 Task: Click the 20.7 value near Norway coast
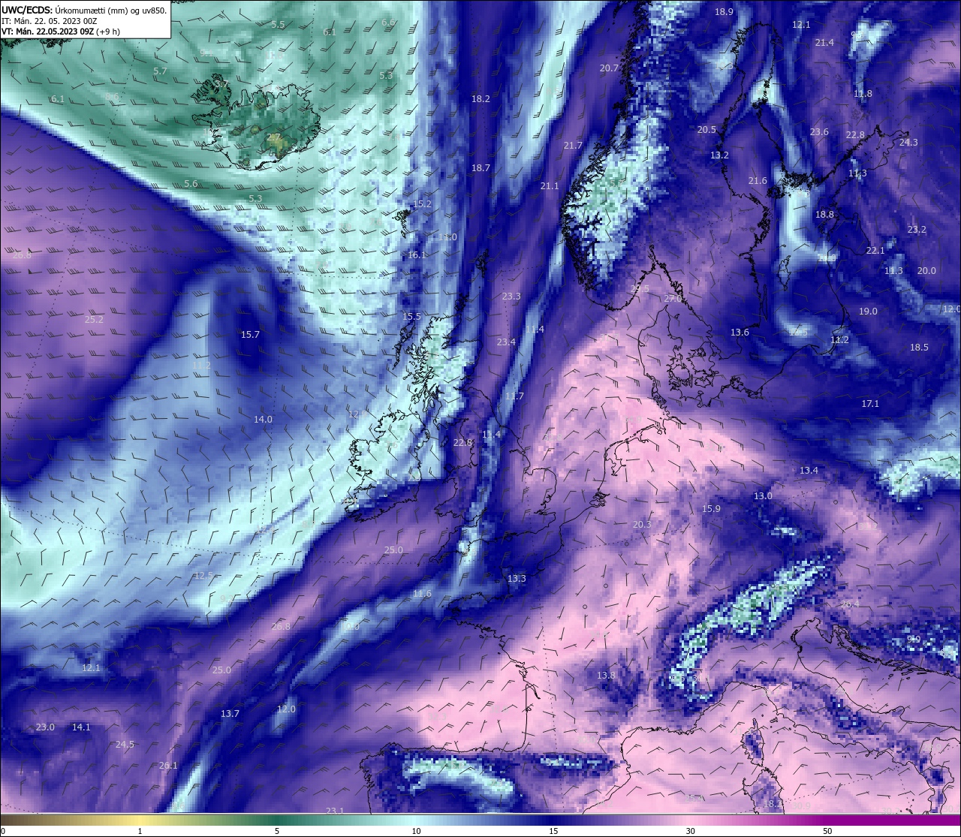coord(609,68)
